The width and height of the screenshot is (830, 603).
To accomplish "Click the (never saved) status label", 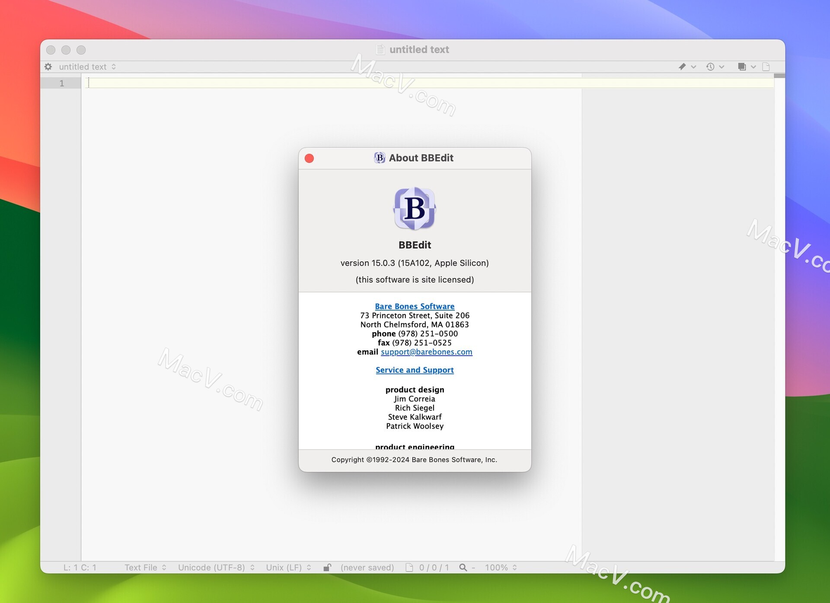I will (x=367, y=567).
